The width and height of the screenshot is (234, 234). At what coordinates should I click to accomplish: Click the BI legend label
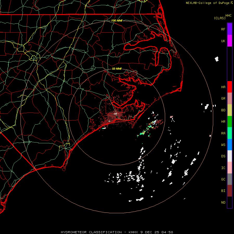coord(223,191)
